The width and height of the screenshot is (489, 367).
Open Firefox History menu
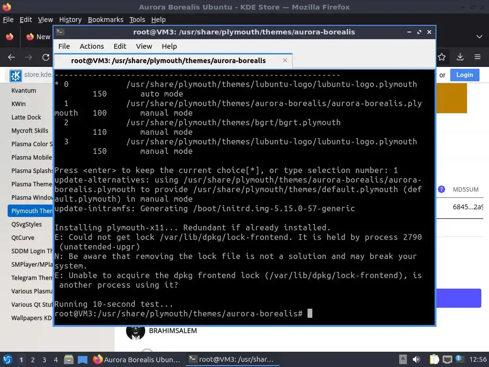tap(70, 20)
